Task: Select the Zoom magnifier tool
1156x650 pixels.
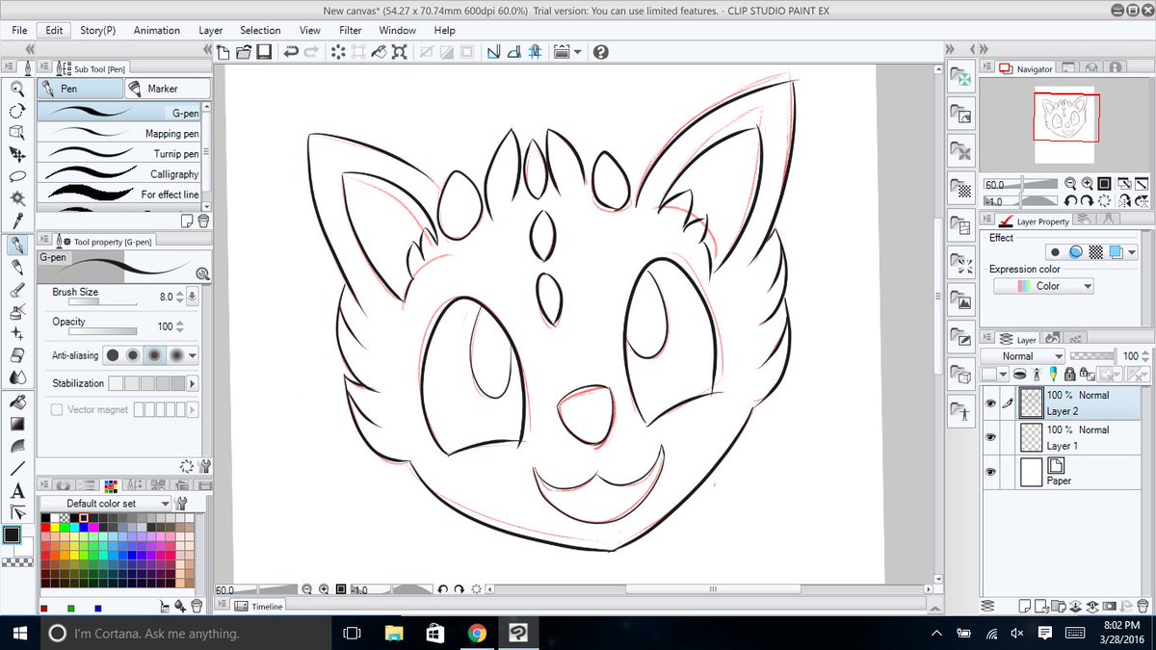Action: point(16,89)
